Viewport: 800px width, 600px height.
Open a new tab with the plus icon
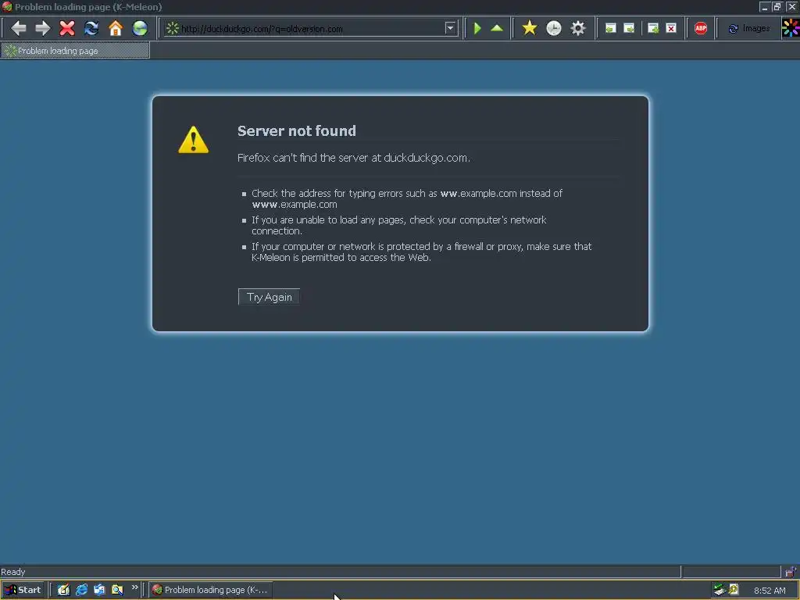(653, 28)
